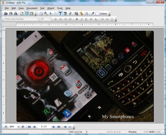Viewport: 166px width, 135px height.
Task: Open the Tools menu
Action: pyautogui.click(x=60, y=8)
